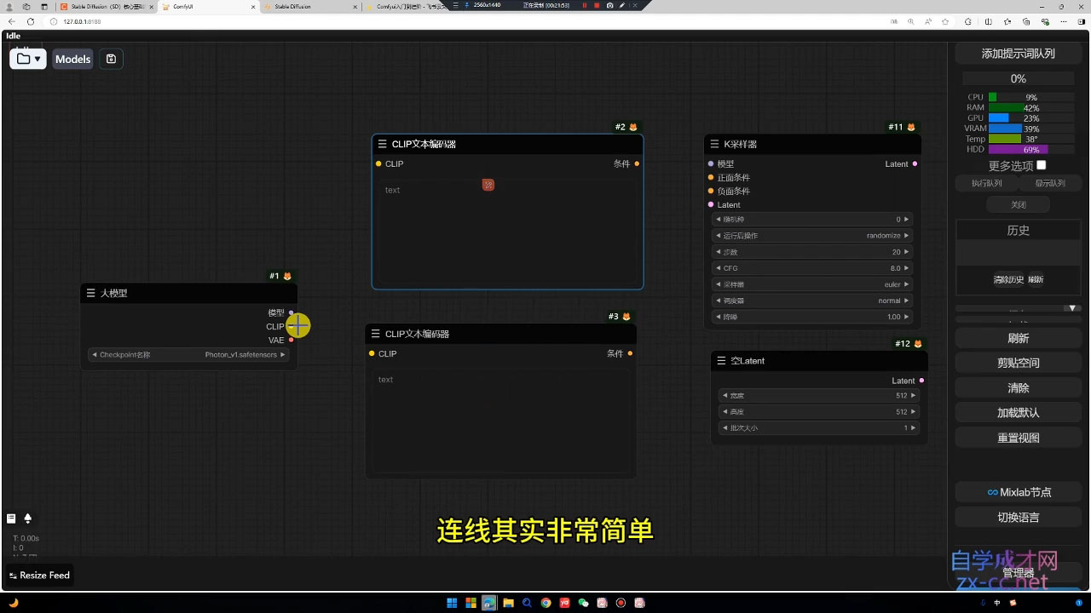Click the CLIP input dot on node #2
The image size is (1091, 613).
tap(378, 163)
